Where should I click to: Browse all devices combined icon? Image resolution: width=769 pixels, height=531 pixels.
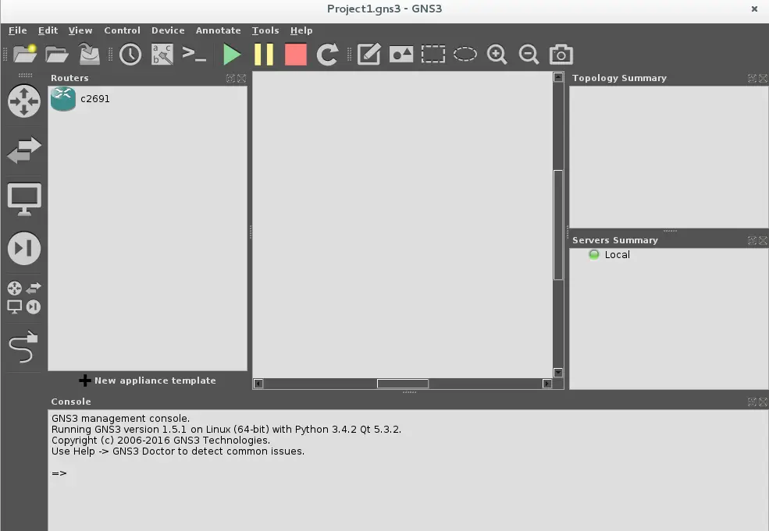click(24, 297)
